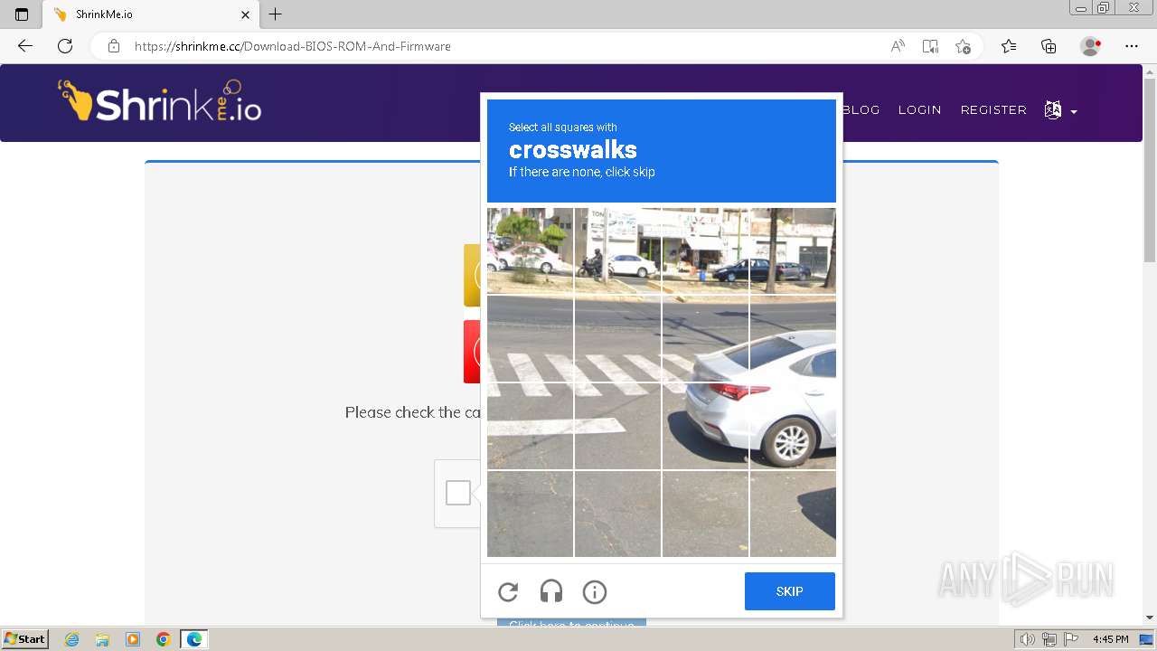Open Edge Settings and more menu
Screen dimensions: 1157x651
tap(1132, 46)
